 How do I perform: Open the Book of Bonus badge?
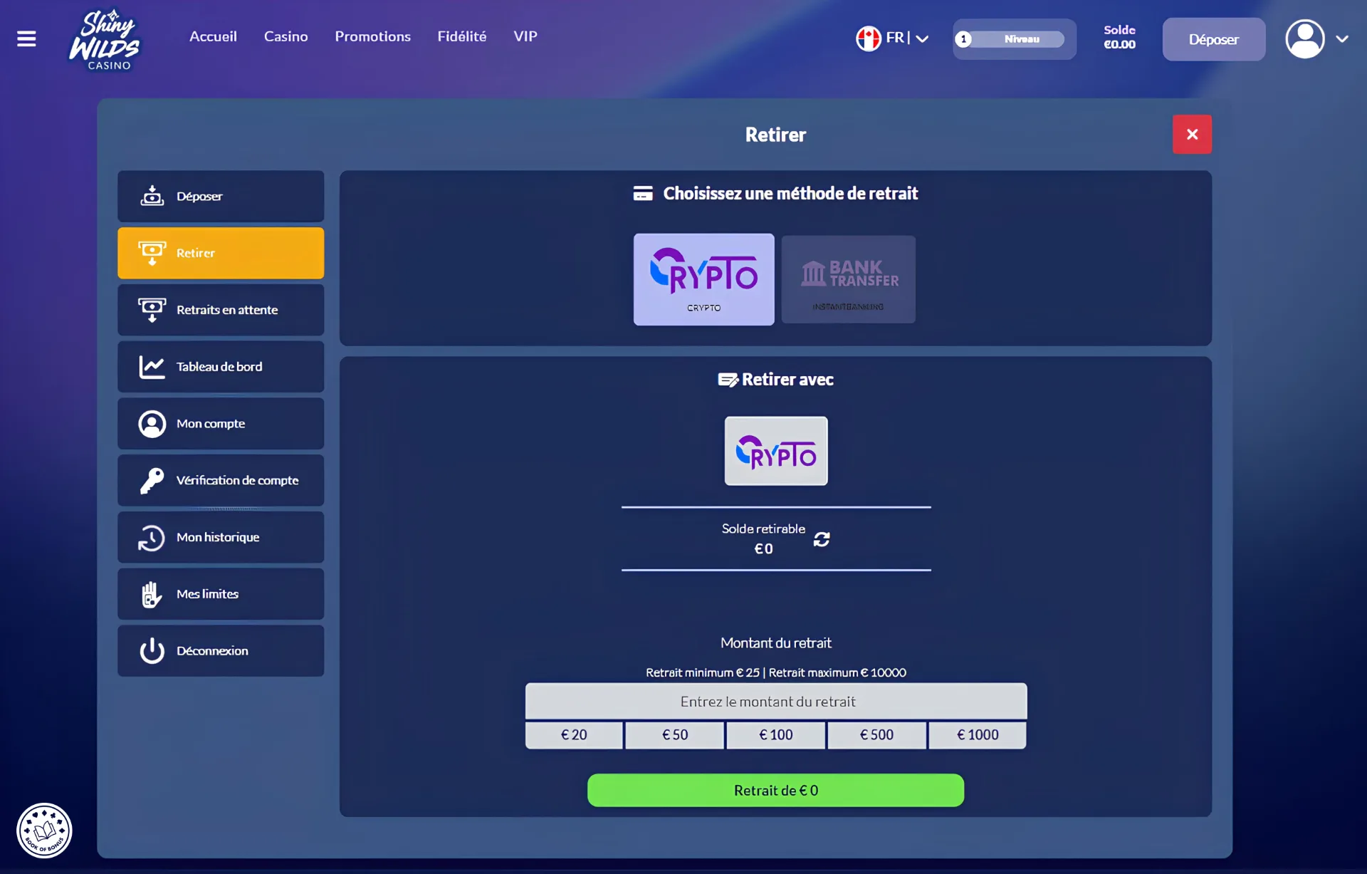[x=44, y=830]
